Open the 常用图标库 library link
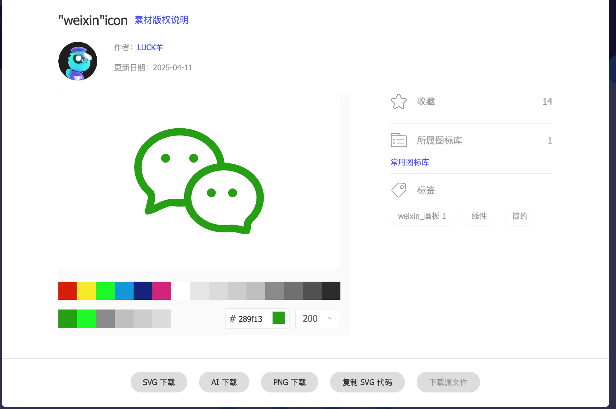Viewport: 616px width, 409px height. tap(410, 162)
